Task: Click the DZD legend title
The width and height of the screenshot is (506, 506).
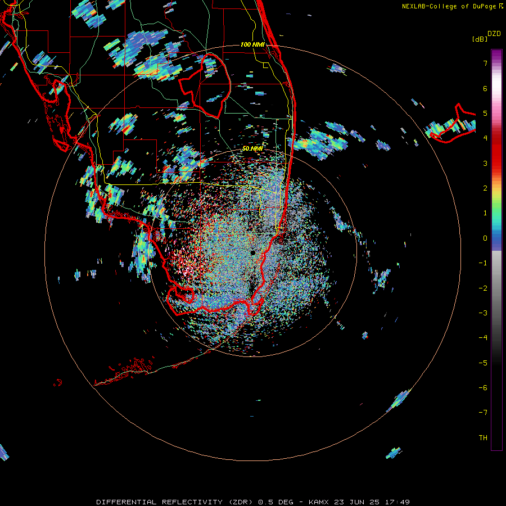Action: [x=494, y=34]
